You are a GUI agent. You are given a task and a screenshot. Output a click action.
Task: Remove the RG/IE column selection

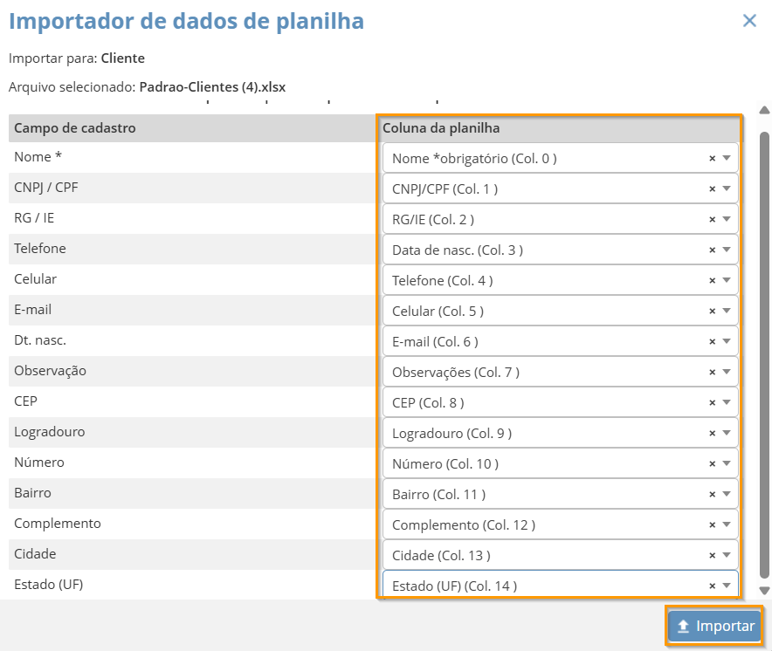click(x=712, y=220)
